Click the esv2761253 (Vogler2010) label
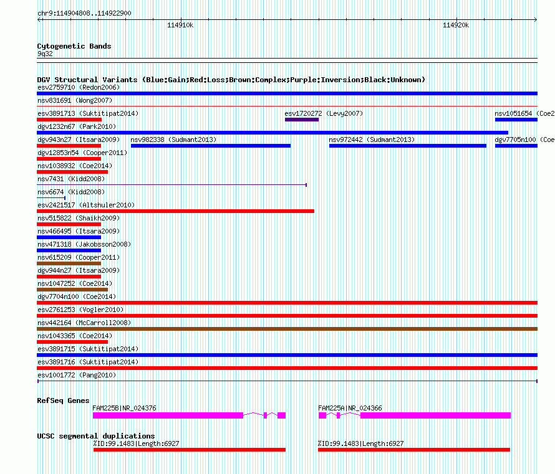The height and width of the screenshot is (474, 555). tap(80, 310)
